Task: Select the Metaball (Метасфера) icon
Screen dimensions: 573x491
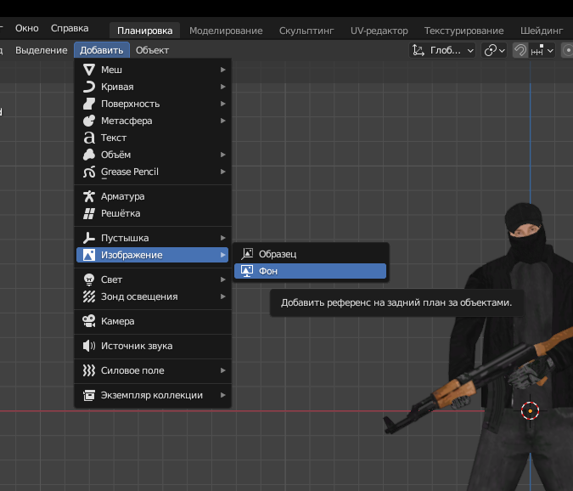Action: point(88,121)
